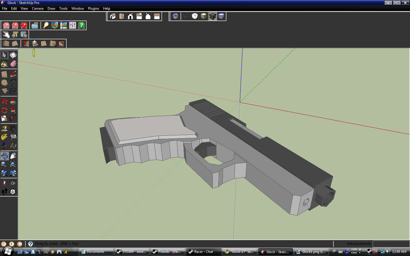Enable Wireframe face style

coord(186,16)
